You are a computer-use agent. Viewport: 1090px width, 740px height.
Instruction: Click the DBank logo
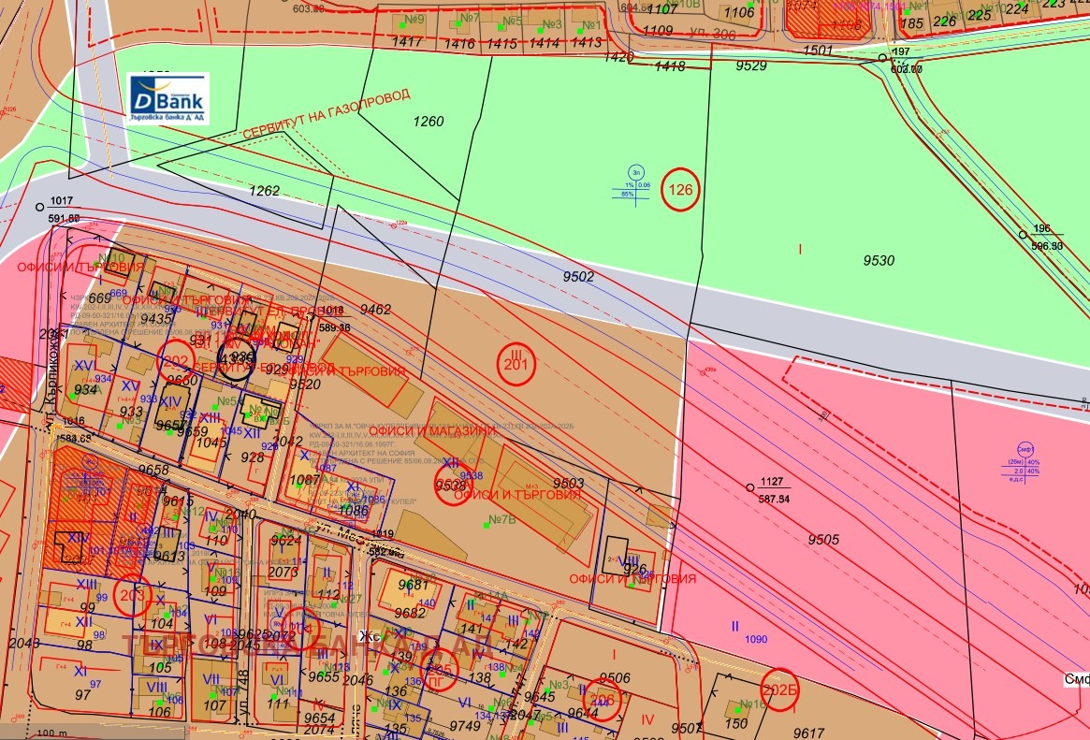[167, 99]
